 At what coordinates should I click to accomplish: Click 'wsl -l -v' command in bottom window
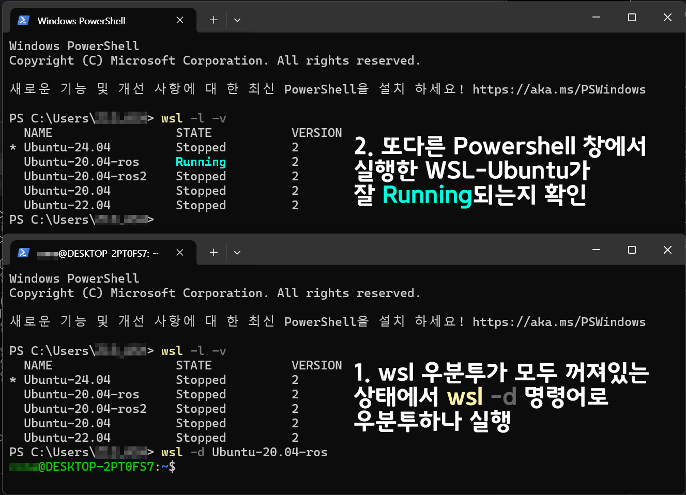tap(194, 351)
